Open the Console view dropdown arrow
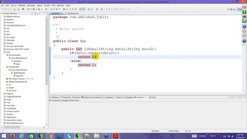 coord(240,97)
